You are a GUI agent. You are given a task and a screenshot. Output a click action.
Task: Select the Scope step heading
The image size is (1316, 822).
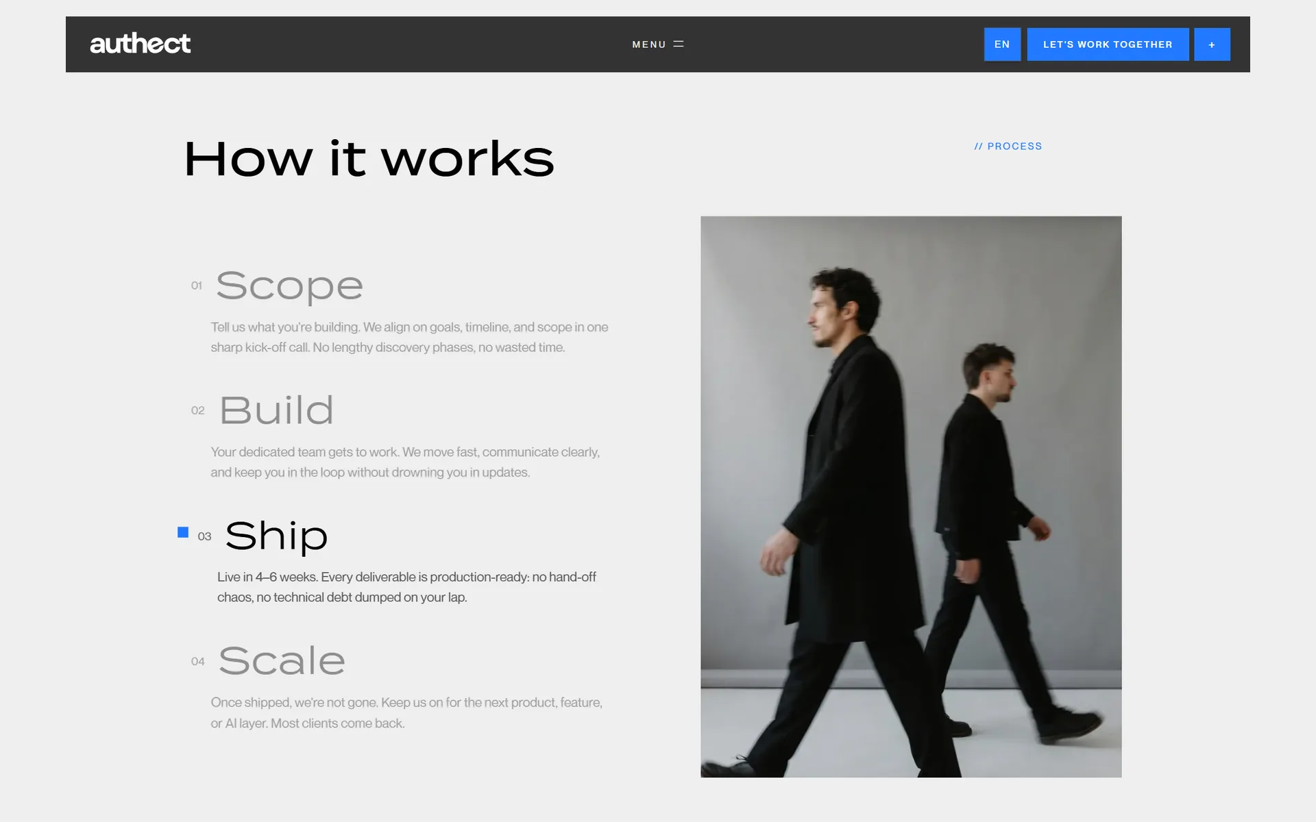coord(289,286)
